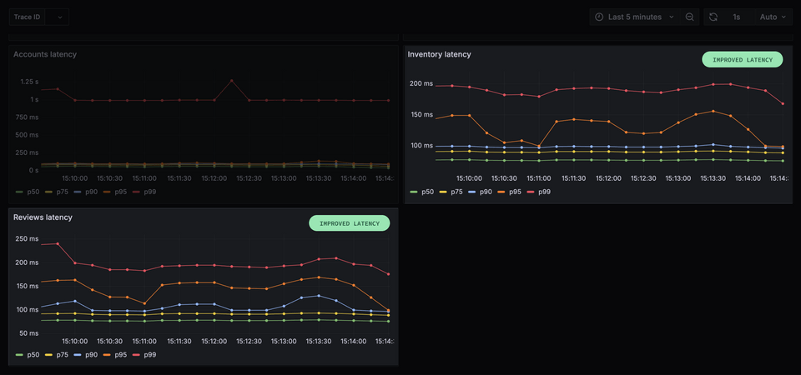Toggle p50 series in Inventory latency legend
The width and height of the screenshot is (801, 375).
point(422,192)
